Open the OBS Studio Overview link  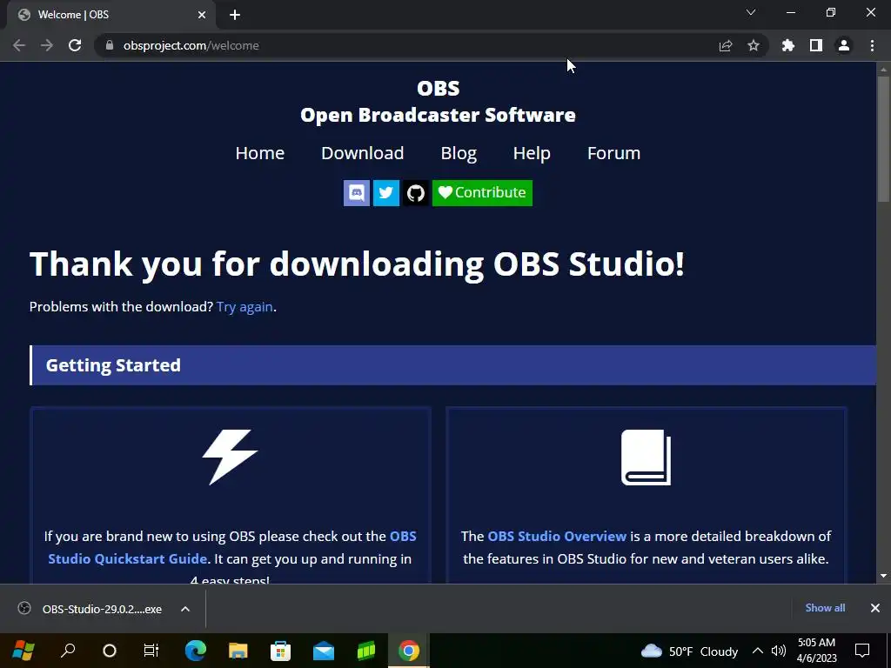[557, 536]
